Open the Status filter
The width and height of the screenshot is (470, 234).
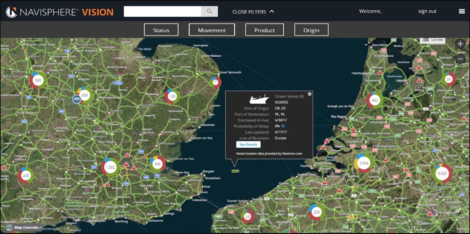[161, 30]
